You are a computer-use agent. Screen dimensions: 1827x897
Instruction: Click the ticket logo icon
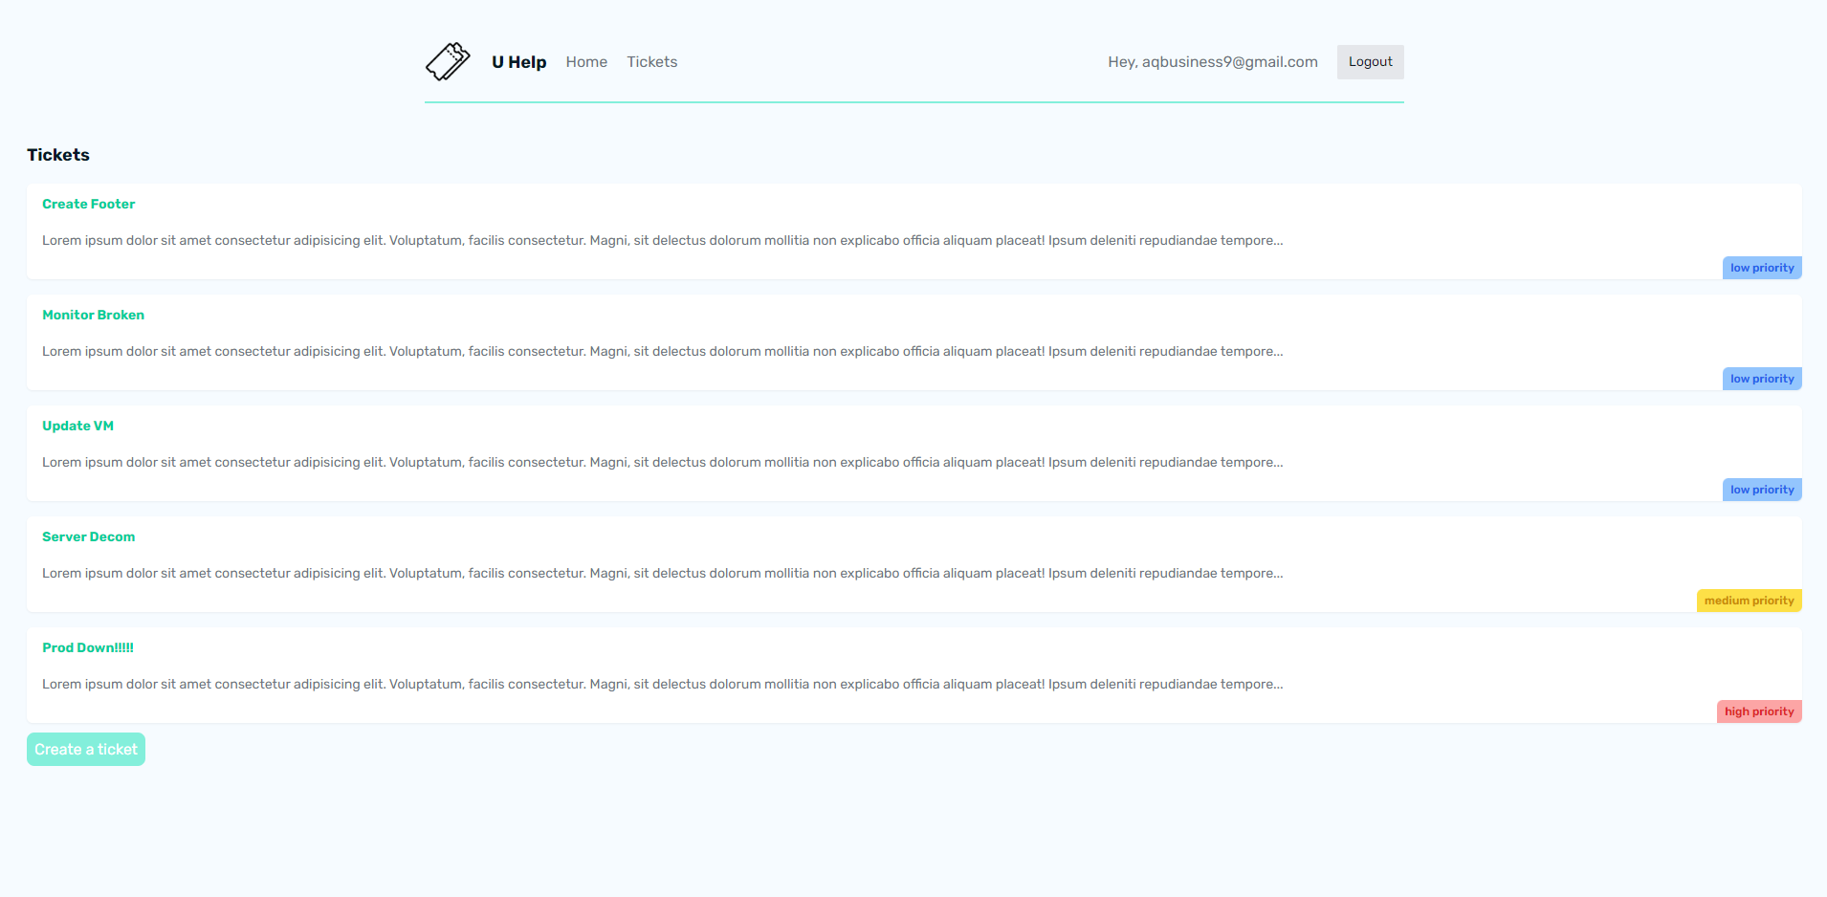coord(448,62)
